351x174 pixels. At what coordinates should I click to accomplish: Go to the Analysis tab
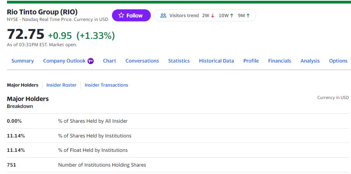pos(310,61)
